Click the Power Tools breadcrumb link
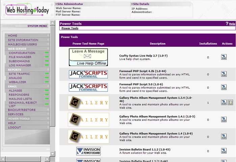Image resolution: width=236 pixels, height=162 pixels. click(70, 28)
